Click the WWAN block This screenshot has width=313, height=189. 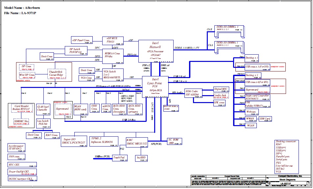tap(251, 119)
